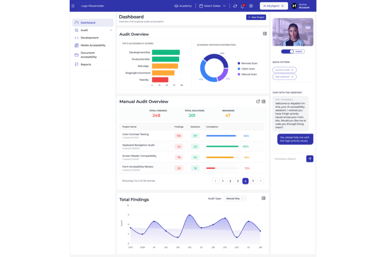Click the '+ New Project' button

tap(256, 17)
